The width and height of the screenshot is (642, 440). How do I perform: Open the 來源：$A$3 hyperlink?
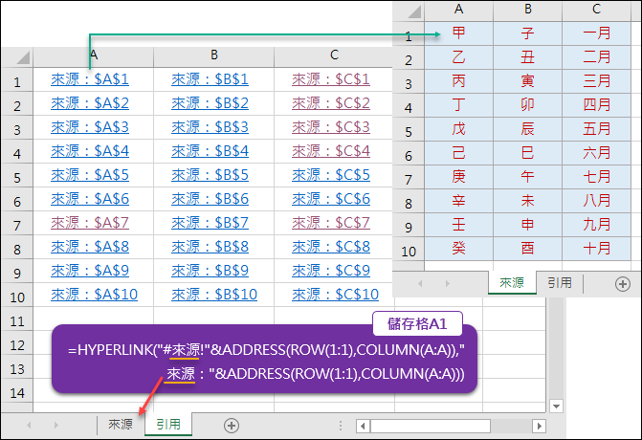click(90, 127)
